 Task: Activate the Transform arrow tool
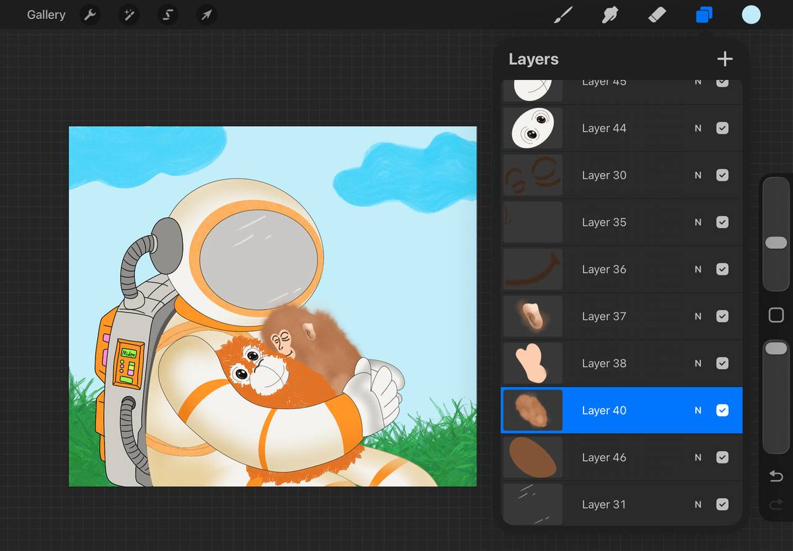point(207,15)
